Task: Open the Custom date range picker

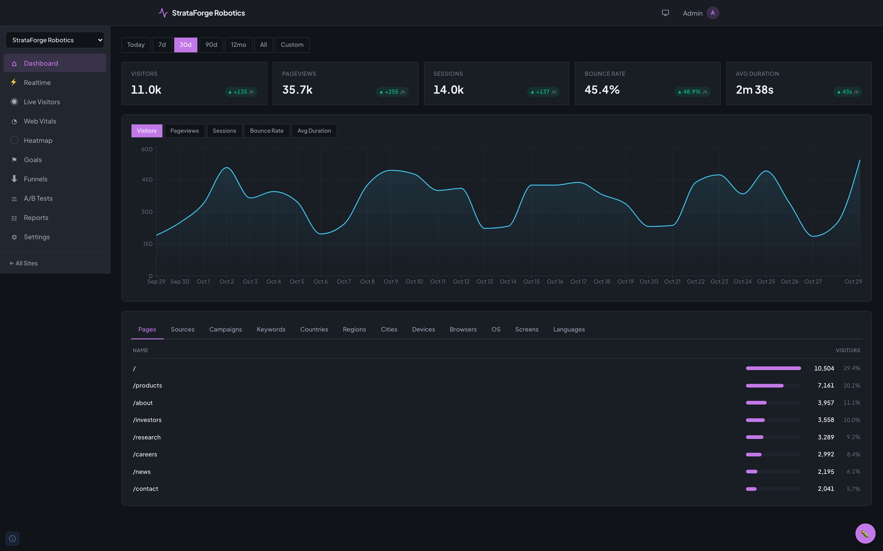Action: tap(292, 45)
